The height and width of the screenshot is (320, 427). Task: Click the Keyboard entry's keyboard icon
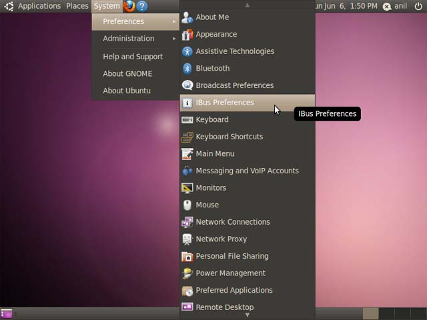(187, 120)
